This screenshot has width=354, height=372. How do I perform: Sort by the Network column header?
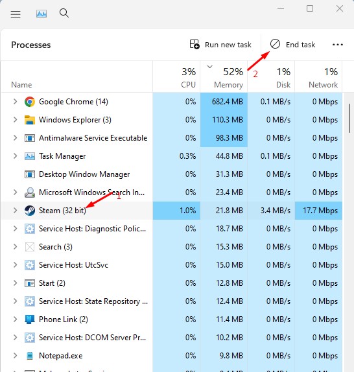click(318, 77)
